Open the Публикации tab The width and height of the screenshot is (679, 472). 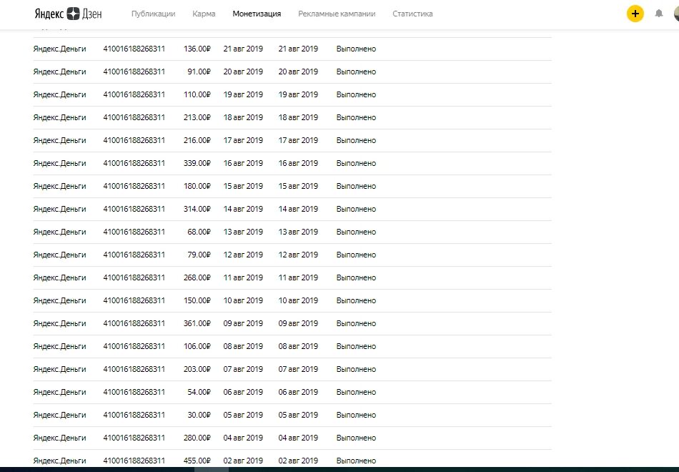point(153,14)
